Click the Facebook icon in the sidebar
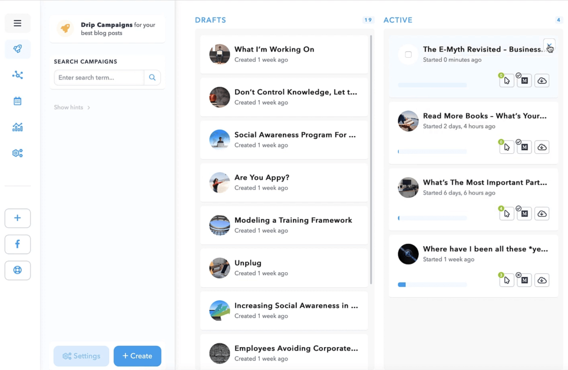568x370 pixels. pyautogui.click(x=17, y=244)
